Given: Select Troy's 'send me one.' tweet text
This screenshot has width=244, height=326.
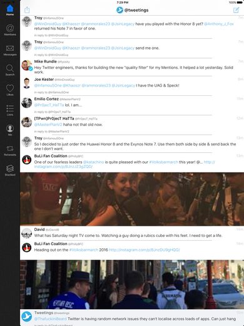Looking at the screenshot, I should 148,48.
